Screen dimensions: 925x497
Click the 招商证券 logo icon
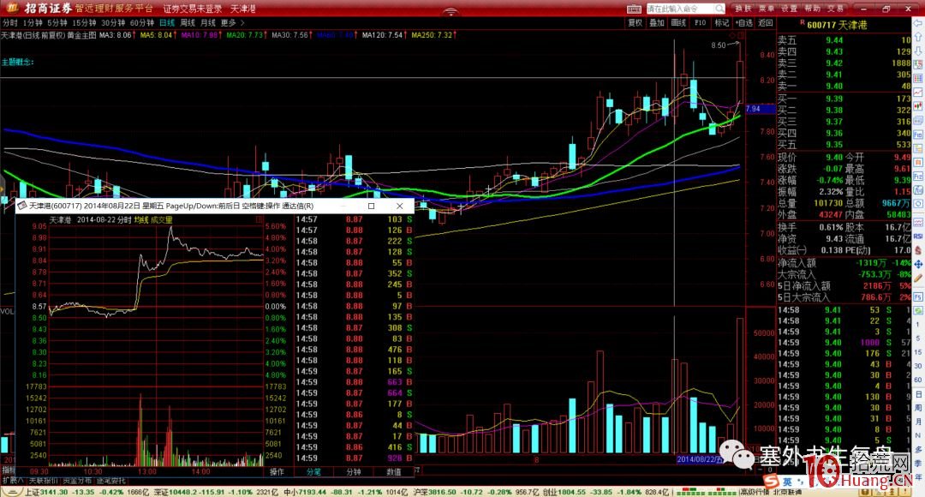click(x=12, y=9)
